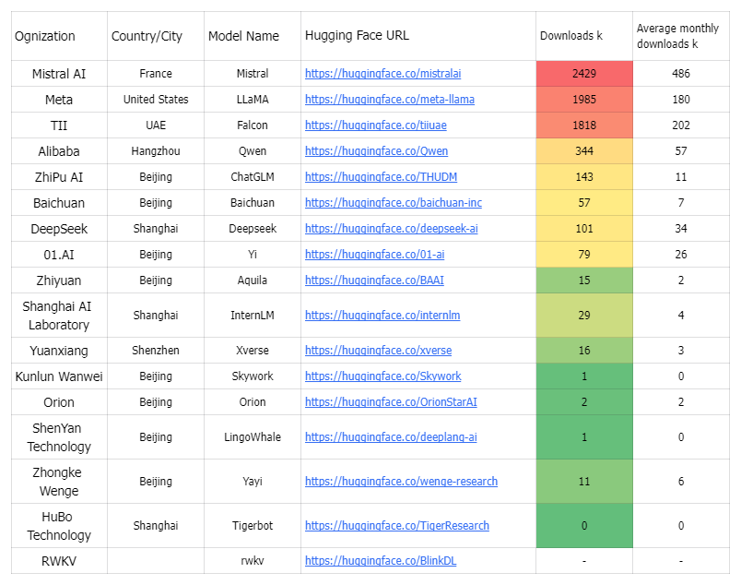Select the red 2429 downloads cell
The width and height of the screenshot is (741, 585).
tap(583, 74)
